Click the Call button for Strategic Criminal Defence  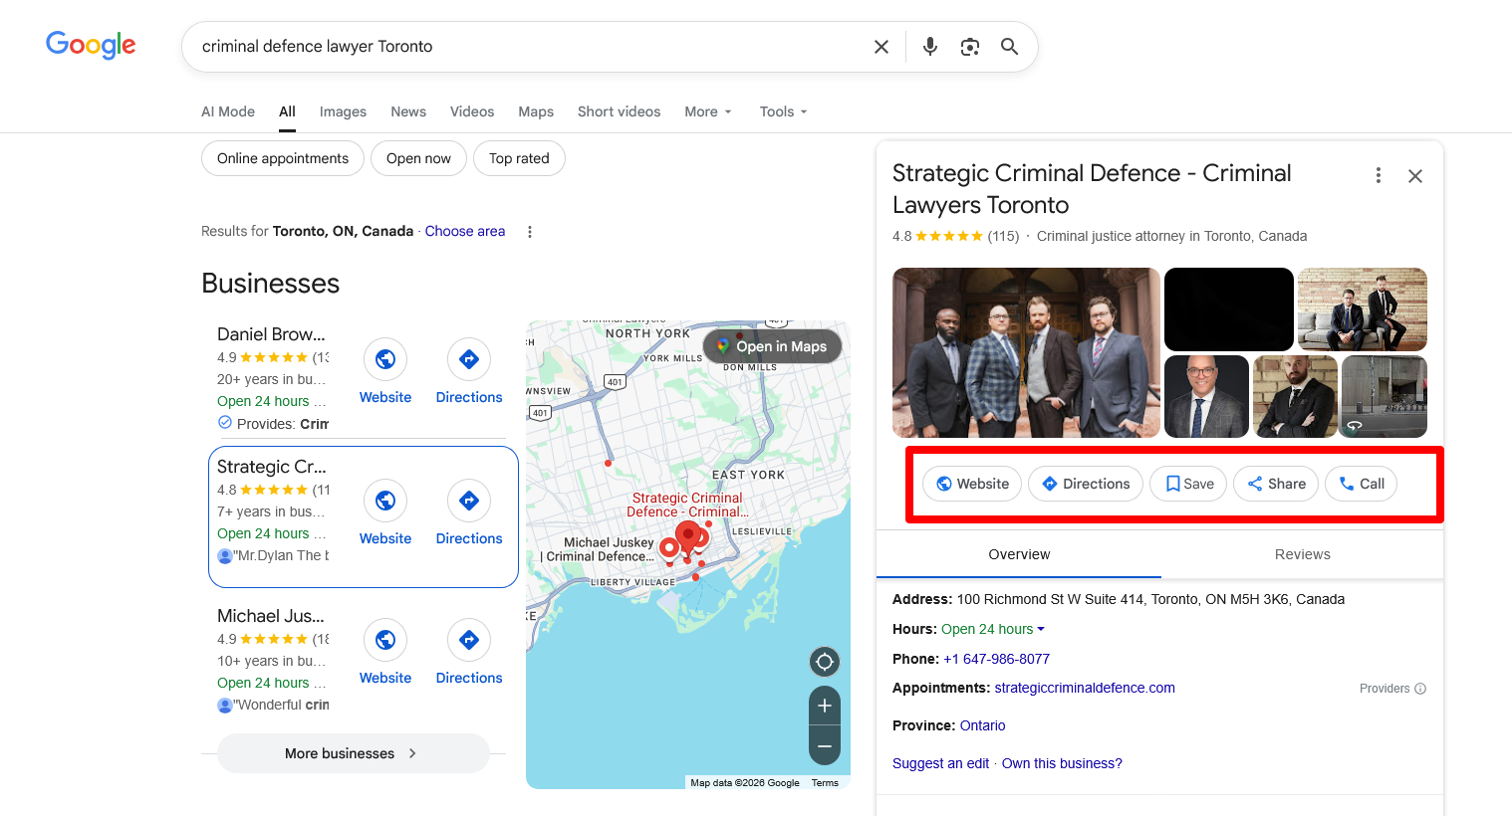(1361, 484)
